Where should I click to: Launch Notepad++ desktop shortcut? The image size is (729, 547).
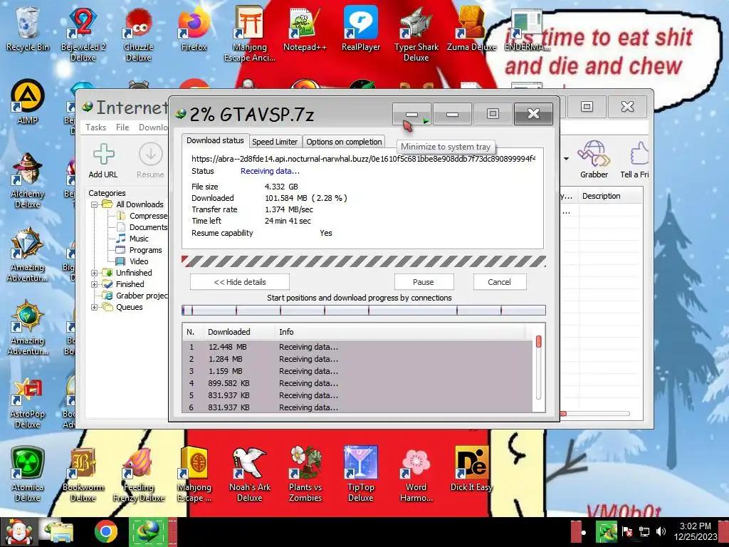coord(305,28)
